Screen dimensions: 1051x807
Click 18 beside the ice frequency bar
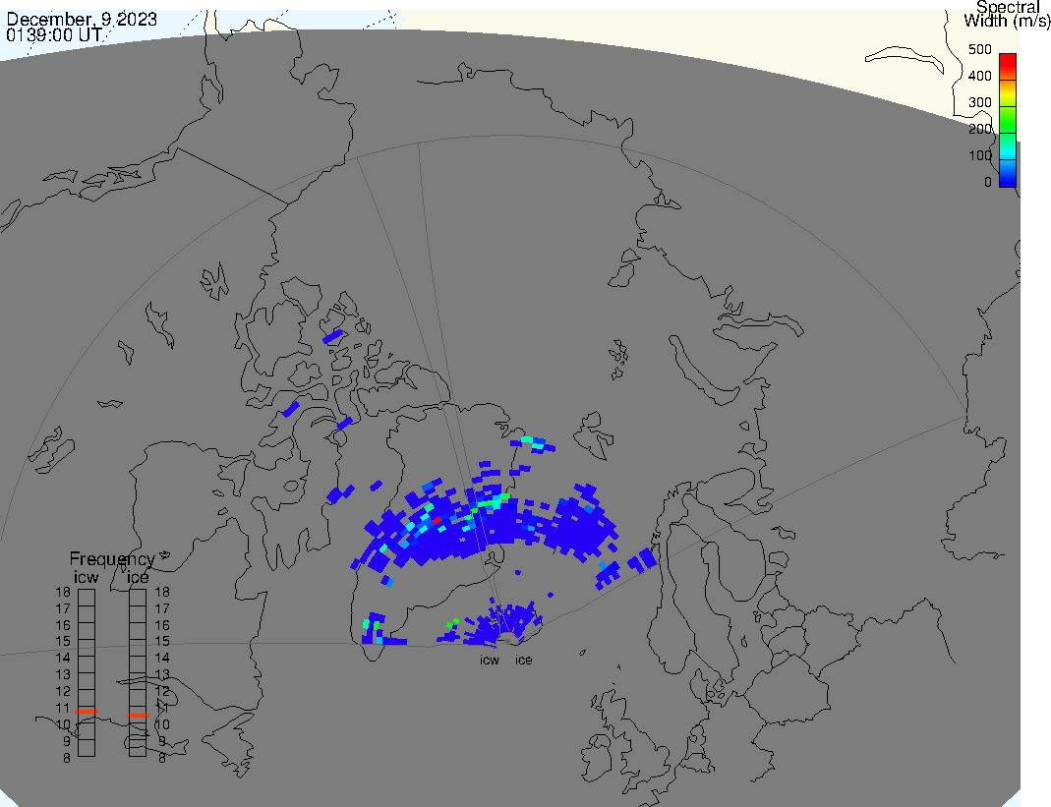[x=162, y=592]
